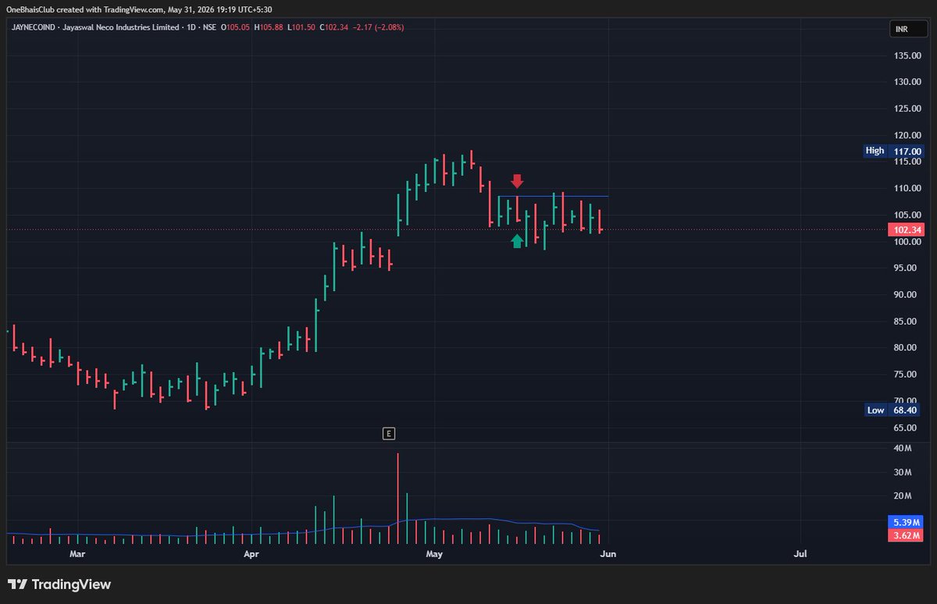Viewport: 937px width, 604px height.
Task: Click the 'Jun' date axis label
Action: 608,554
